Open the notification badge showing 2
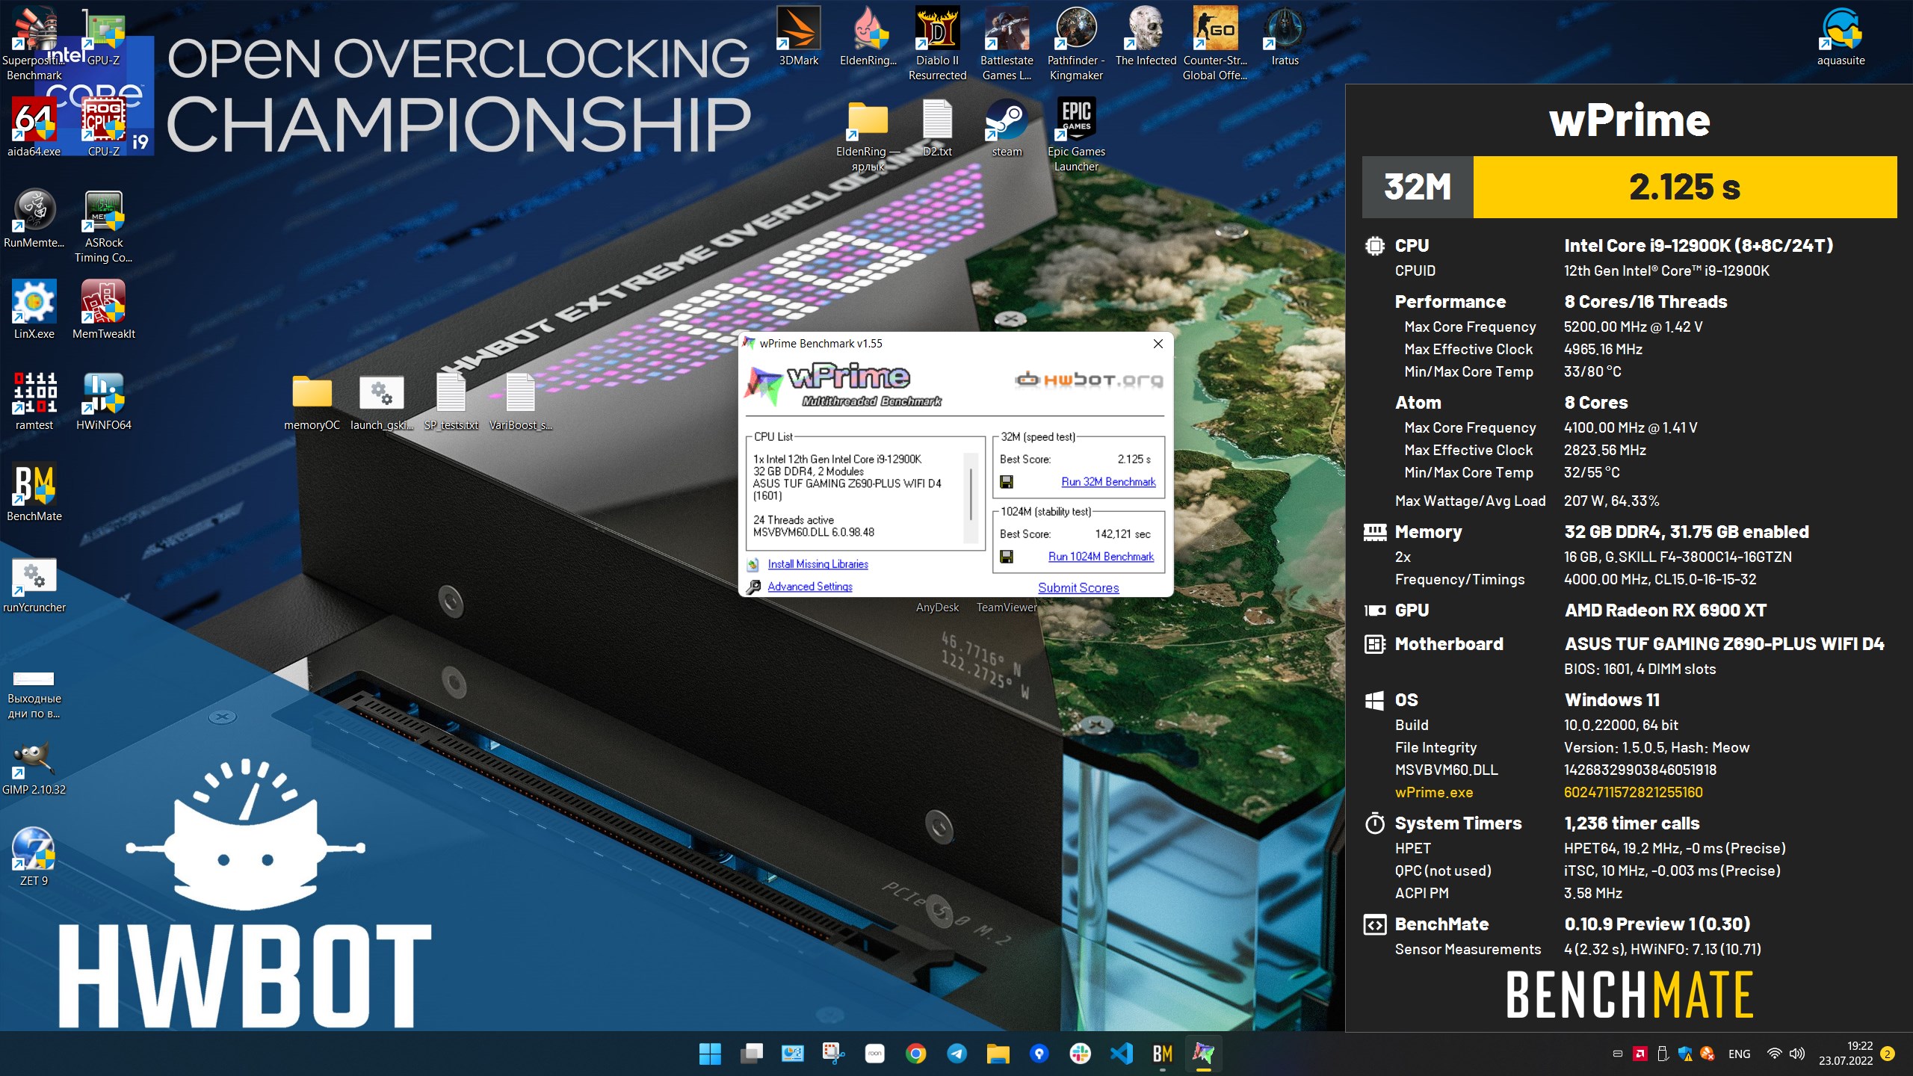The height and width of the screenshot is (1076, 1913). click(1888, 1054)
